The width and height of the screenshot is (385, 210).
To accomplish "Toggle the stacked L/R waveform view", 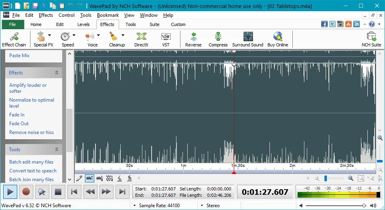I will coord(109,178).
